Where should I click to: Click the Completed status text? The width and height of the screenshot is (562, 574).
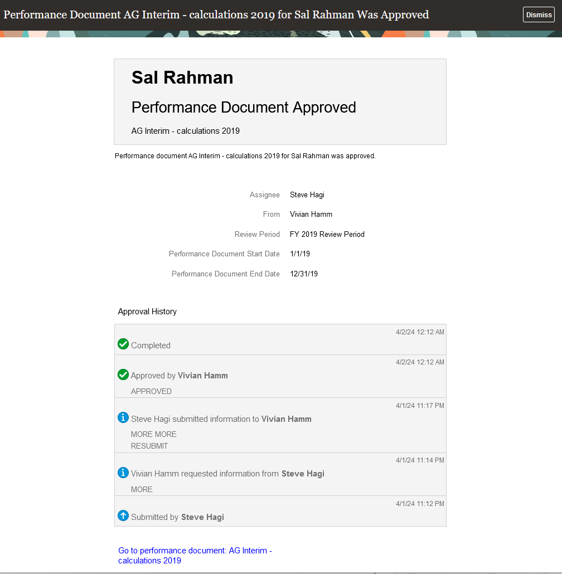click(x=151, y=345)
